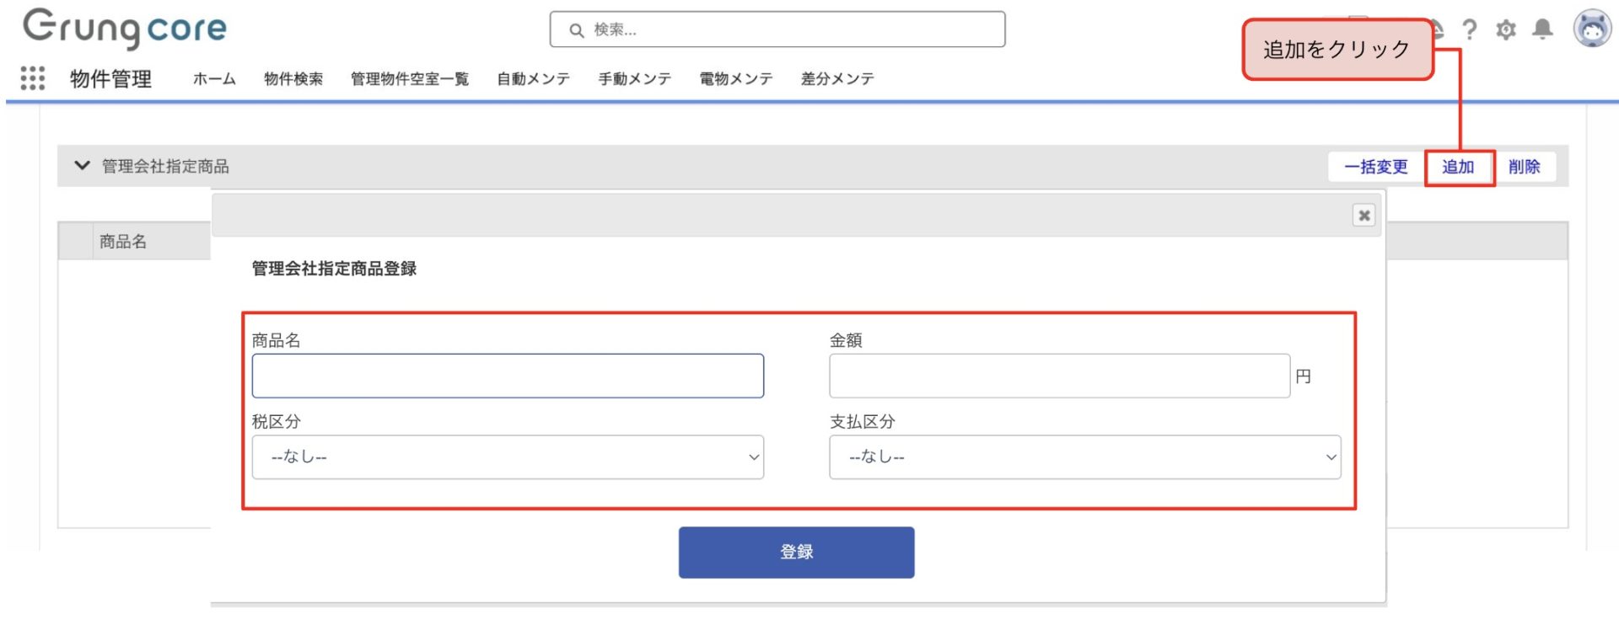Click the 金額 input field
Image resolution: width=1619 pixels, height=630 pixels.
pyautogui.click(x=1059, y=376)
